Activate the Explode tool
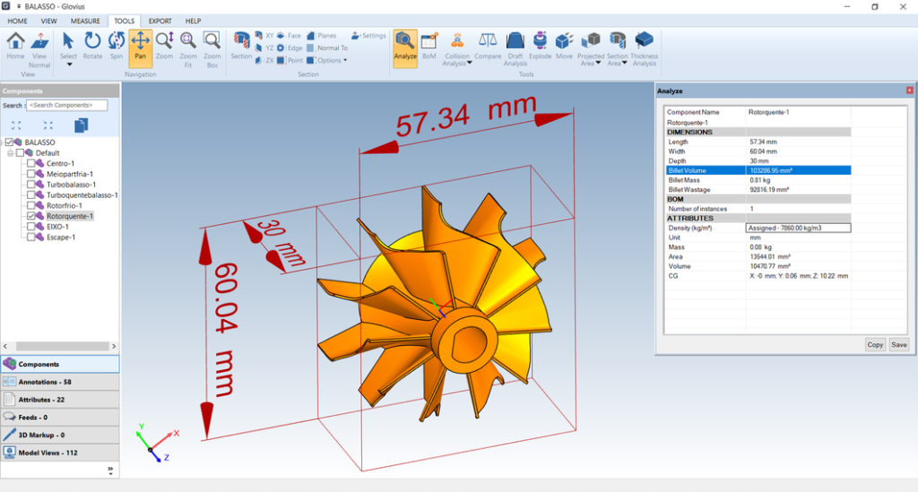Image resolution: width=918 pixels, height=492 pixels. [x=540, y=46]
